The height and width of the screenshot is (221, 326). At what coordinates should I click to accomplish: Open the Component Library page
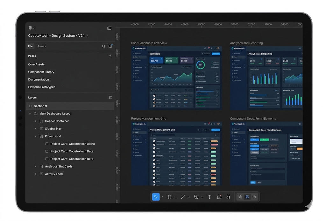[41, 72]
